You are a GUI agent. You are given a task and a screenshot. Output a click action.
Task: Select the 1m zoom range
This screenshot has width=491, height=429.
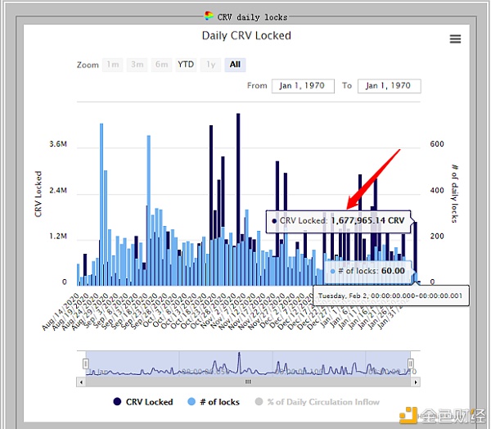112,65
